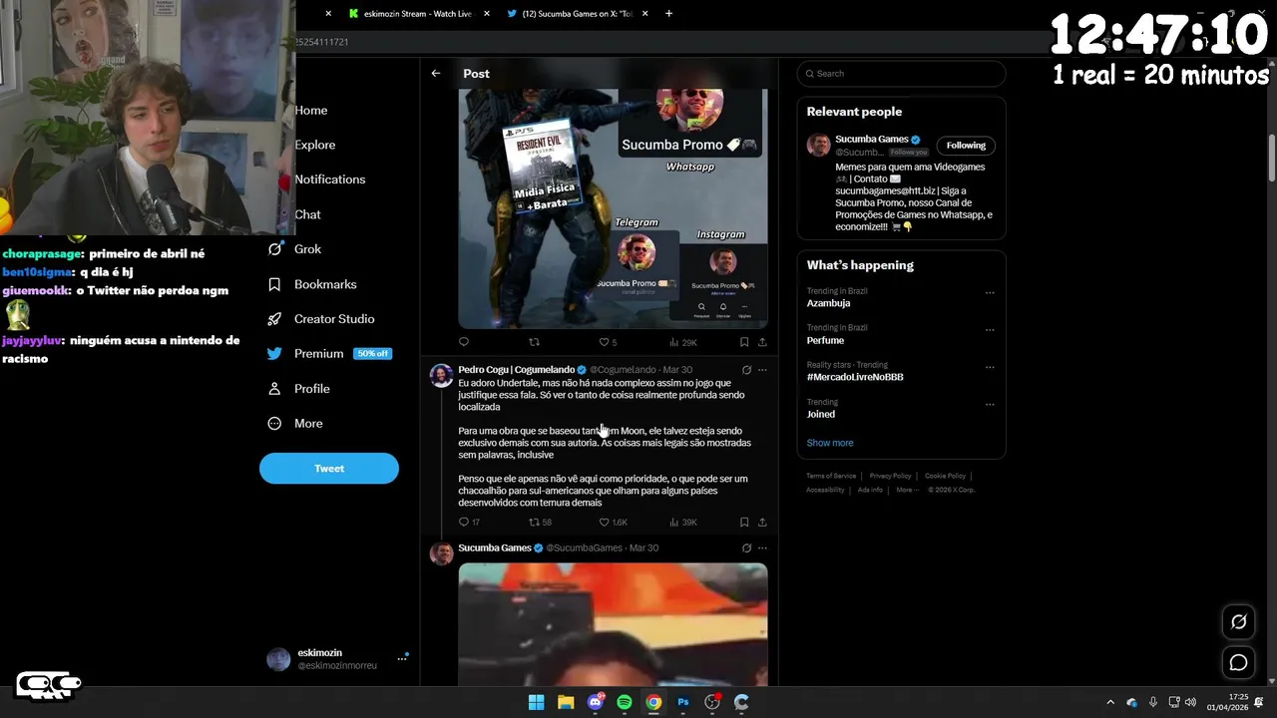Click the Creator Studio rocket icon

(x=274, y=319)
